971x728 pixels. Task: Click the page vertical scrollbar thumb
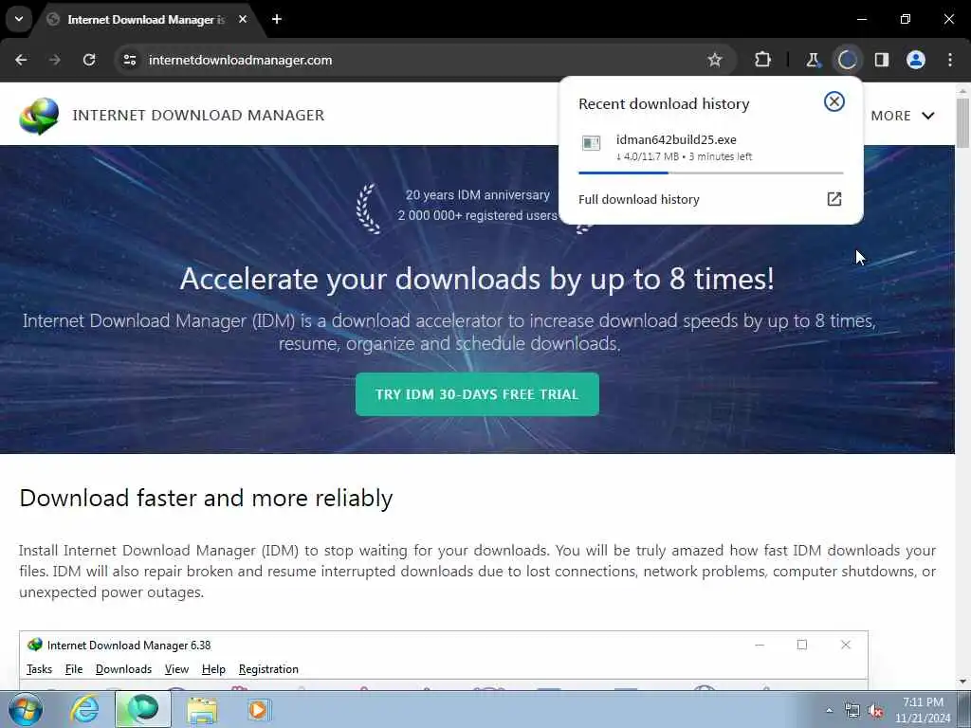(962, 123)
